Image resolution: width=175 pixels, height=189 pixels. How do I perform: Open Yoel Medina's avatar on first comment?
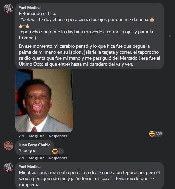click(x=8, y=8)
